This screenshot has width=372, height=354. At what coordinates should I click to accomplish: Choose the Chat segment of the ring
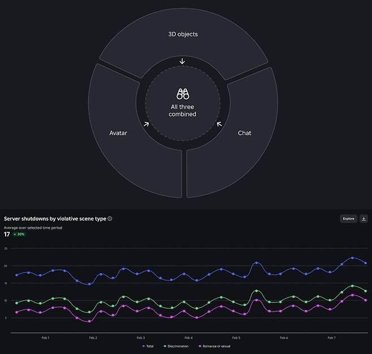(x=244, y=133)
